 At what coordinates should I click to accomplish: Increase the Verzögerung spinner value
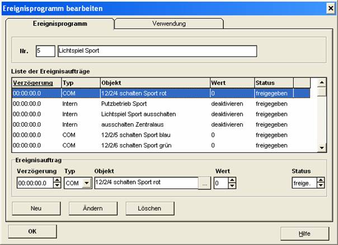click(x=57, y=180)
